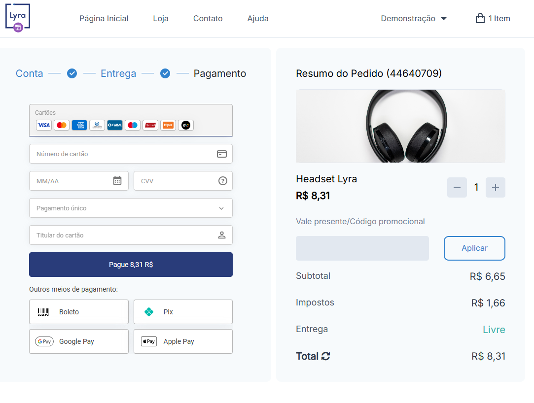
Task: Click the credit card icon in number field
Action: pos(222,154)
